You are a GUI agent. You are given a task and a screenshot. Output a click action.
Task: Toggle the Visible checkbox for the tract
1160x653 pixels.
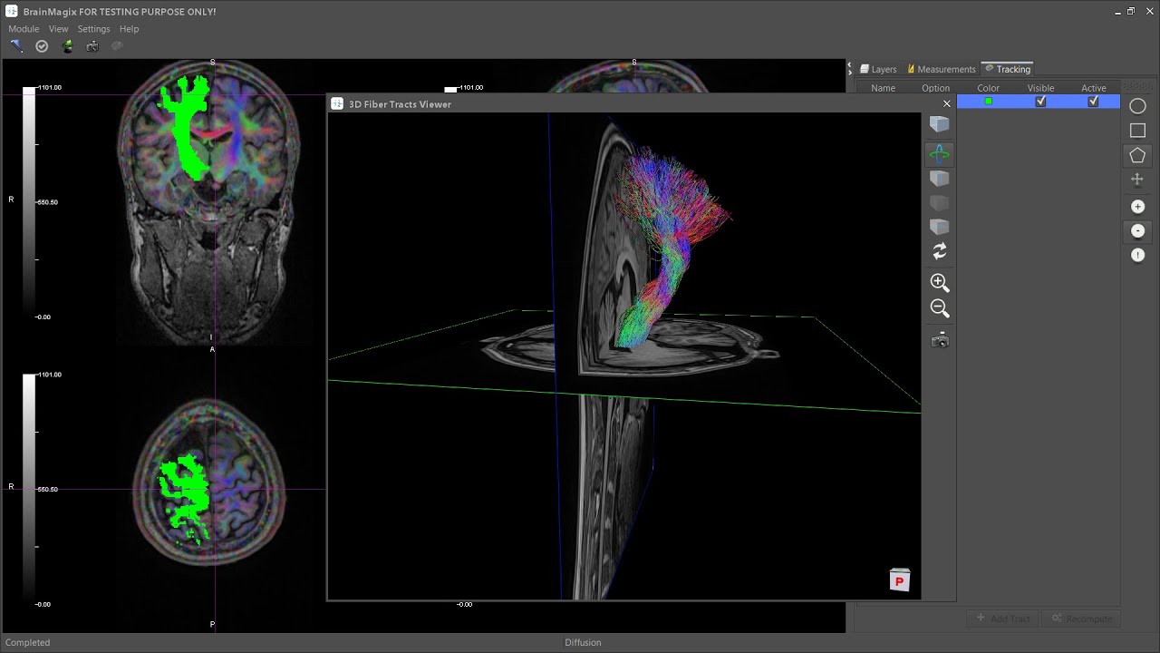pyautogui.click(x=1040, y=102)
